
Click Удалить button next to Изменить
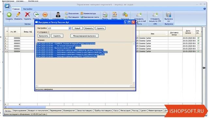click(100, 28)
